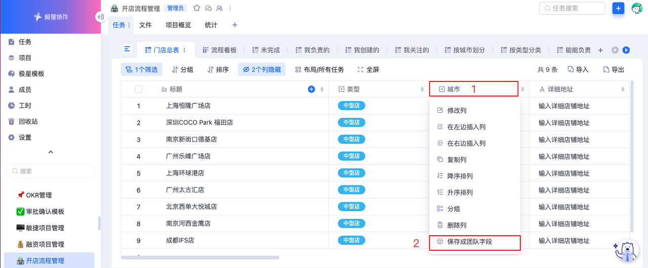Switch to the 统计 tab
The width and height of the screenshot is (648, 268).
tap(211, 25)
